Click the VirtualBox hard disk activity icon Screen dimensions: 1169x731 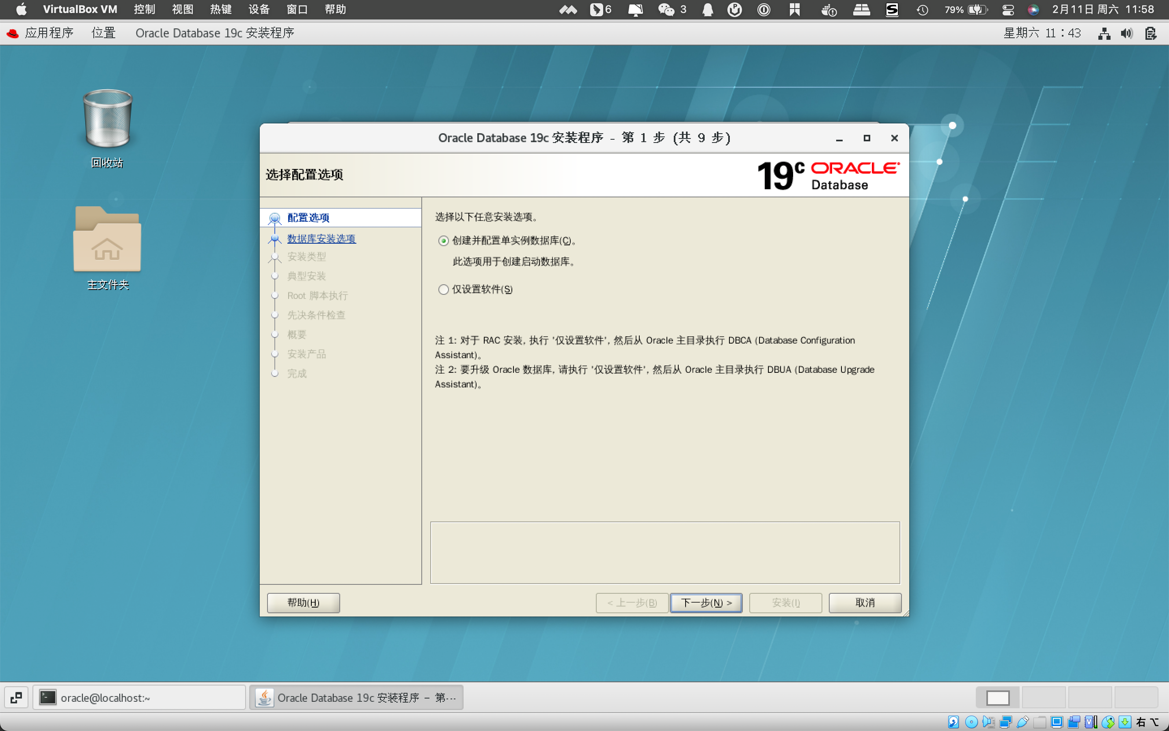pyautogui.click(x=953, y=722)
